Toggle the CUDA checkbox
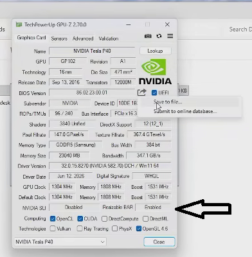 [x=80, y=218]
